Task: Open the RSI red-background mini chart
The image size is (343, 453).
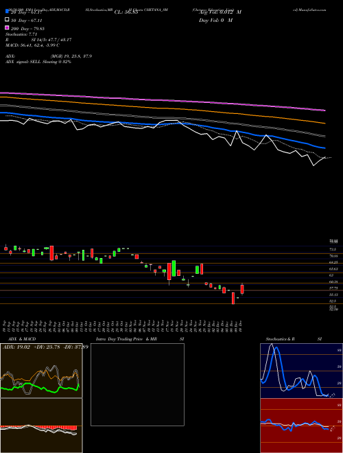Action: pyautogui.click(x=301, y=426)
